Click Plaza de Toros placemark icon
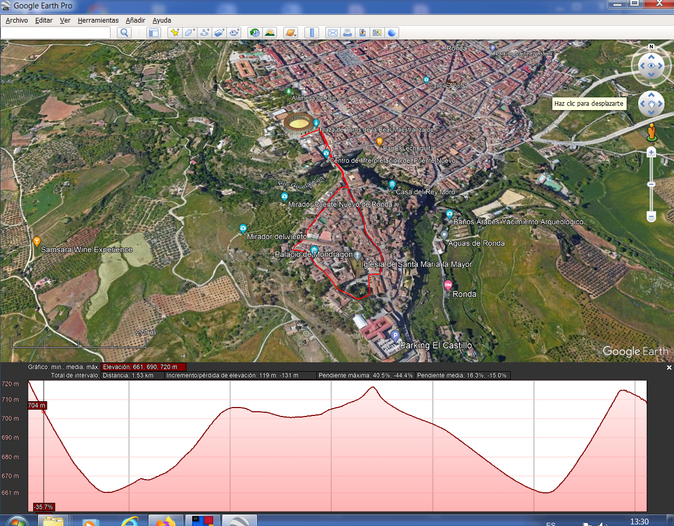Viewport: 674px width, 526px height. [316, 123]
